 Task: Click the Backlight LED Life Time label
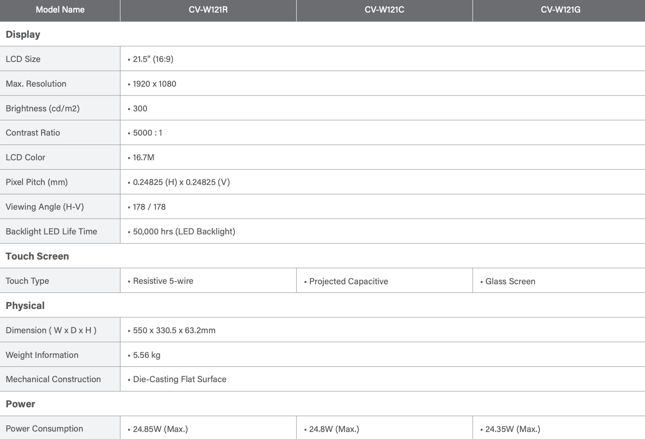click(x=51, y=232)
